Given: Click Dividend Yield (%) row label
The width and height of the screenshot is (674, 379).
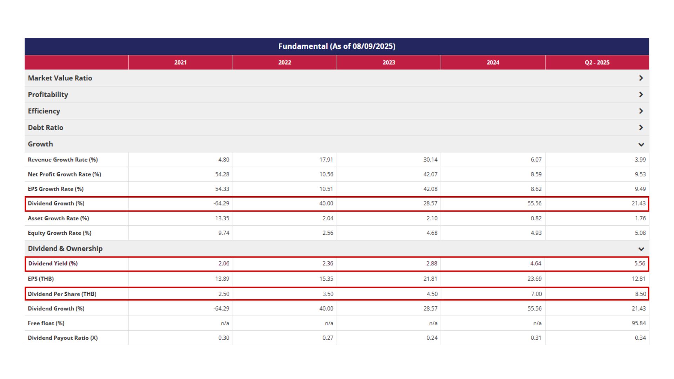Looking at the screenshot, I should tap(53, 264).
